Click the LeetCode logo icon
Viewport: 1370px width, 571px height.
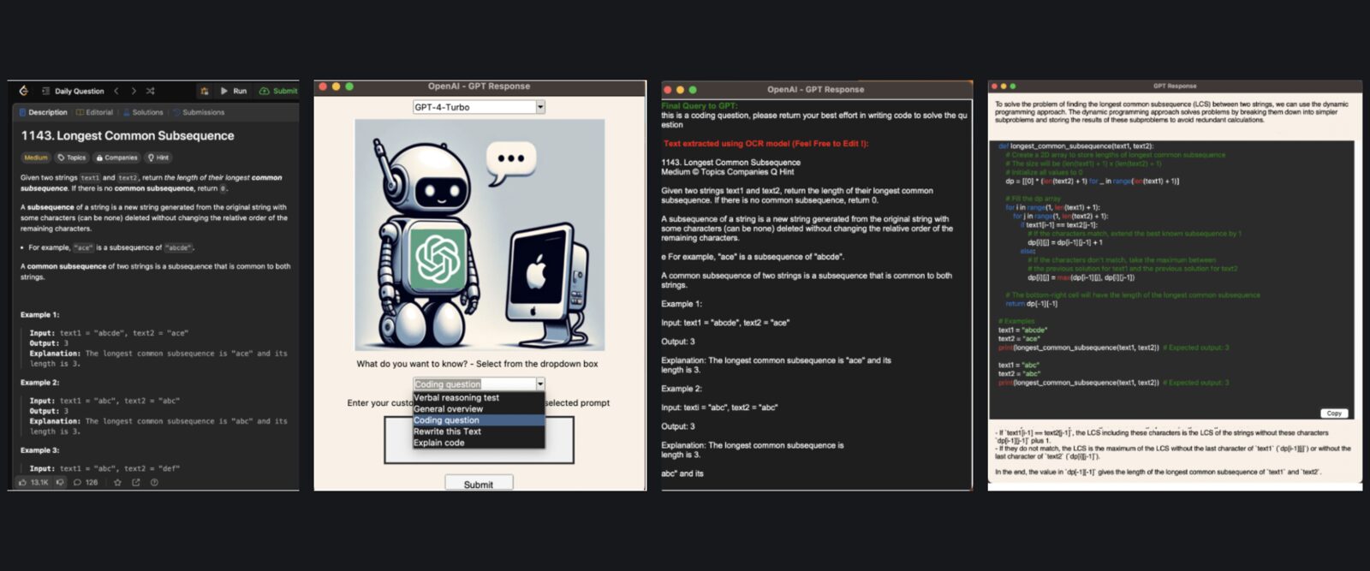pyautogui.click(x=23, y=91)
